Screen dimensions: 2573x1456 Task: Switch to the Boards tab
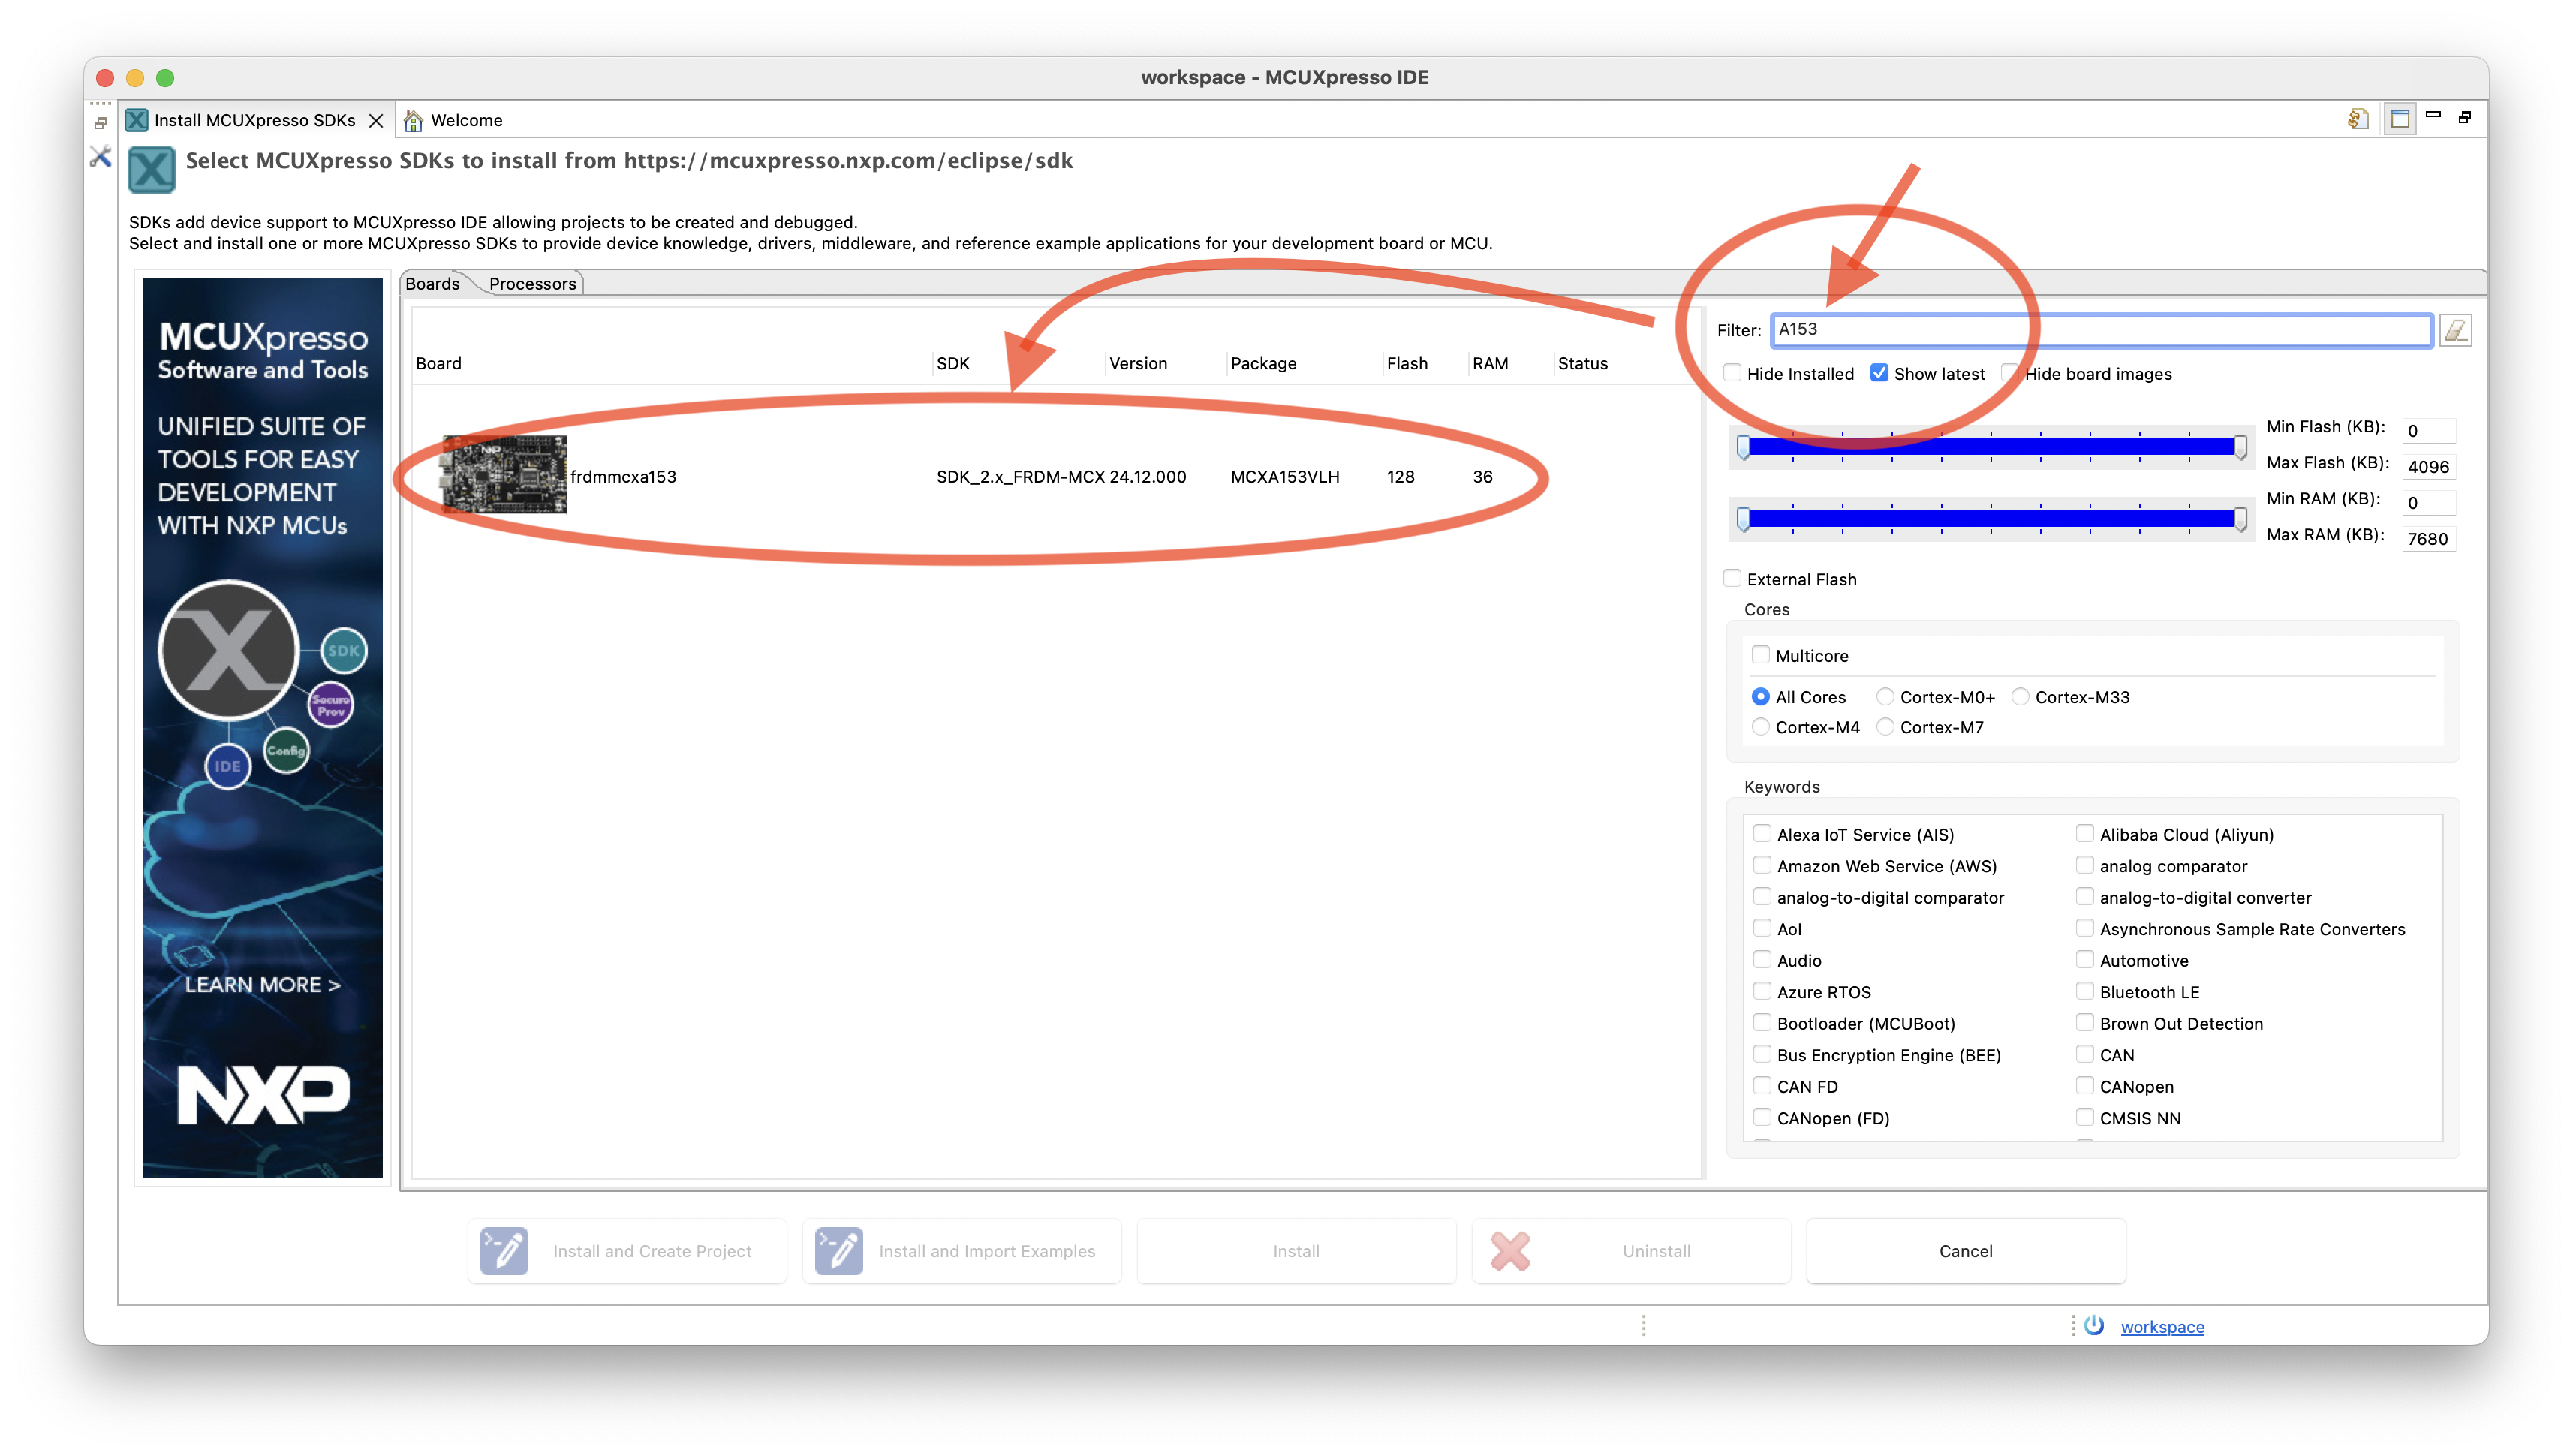click(432, 284)
